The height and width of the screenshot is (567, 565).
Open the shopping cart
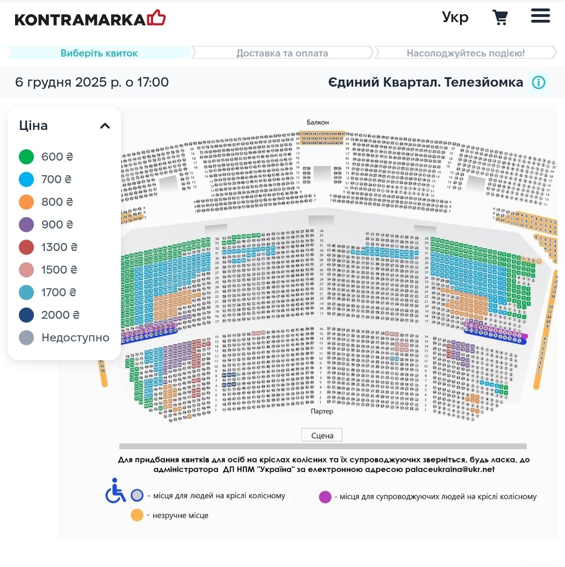500,17
